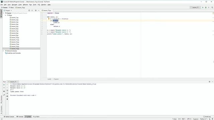Collapse the Course project root node

tap(3, 13)
